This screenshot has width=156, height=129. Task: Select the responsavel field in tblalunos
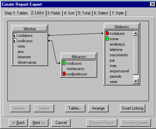coord(119,71)
